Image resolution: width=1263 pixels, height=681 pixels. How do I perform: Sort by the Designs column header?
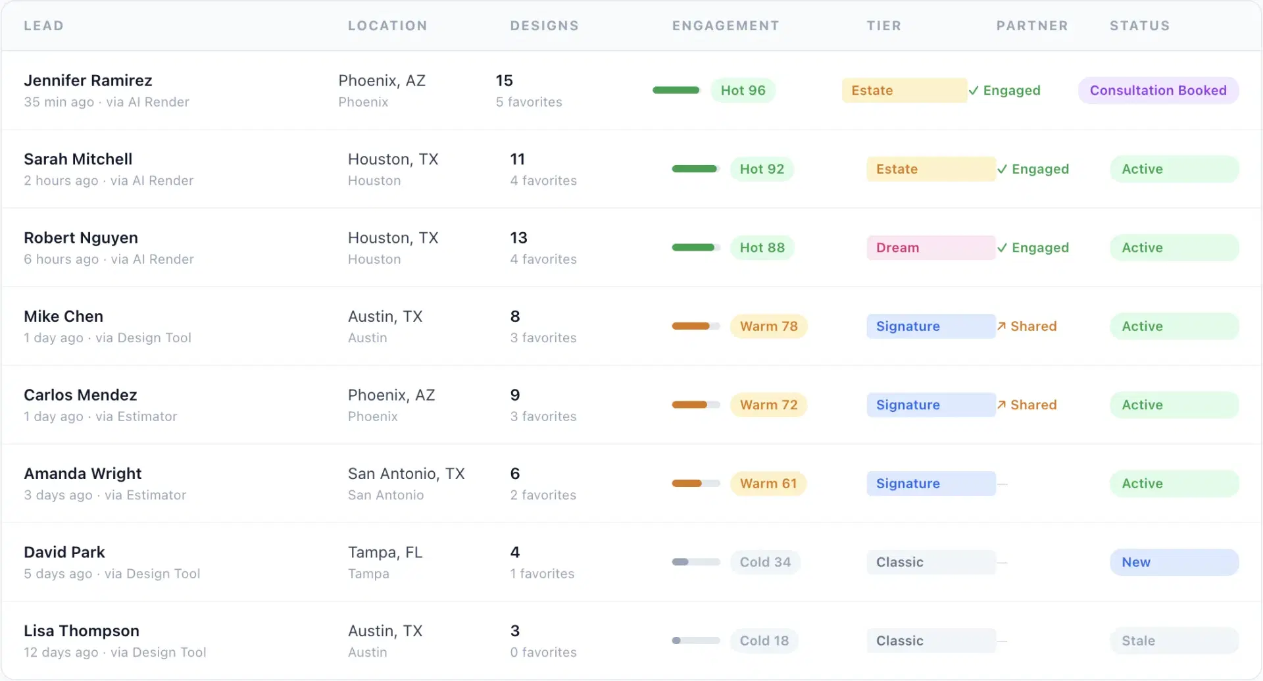[x=544, y=26]
